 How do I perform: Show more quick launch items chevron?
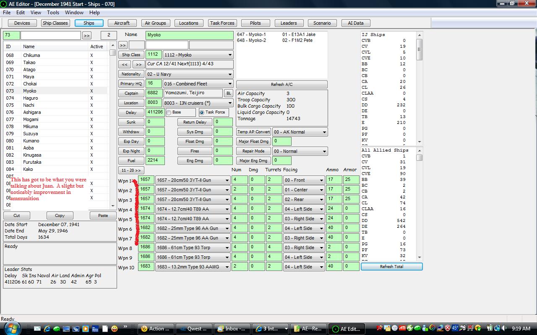point(125,326)
